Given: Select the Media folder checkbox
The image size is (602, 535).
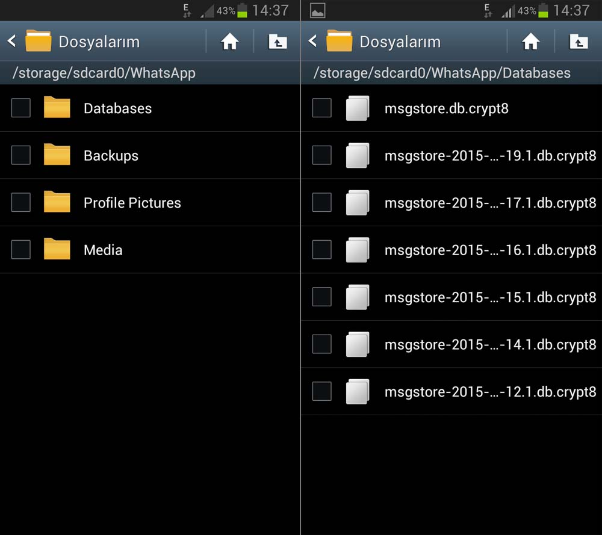Looking at the screenshot, I should tap(21, 249).
